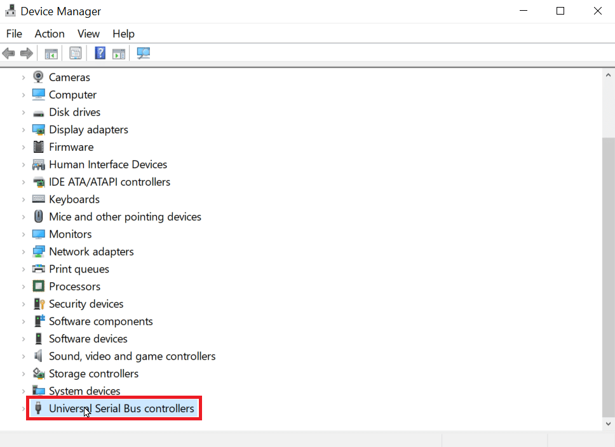This screenshot has width=615, height=447.
Task: Scan for hardware changes monitor icon
Action: (x=143, y=53)
